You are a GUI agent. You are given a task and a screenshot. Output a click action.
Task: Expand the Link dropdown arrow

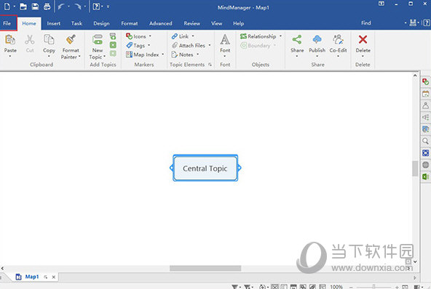193,36
